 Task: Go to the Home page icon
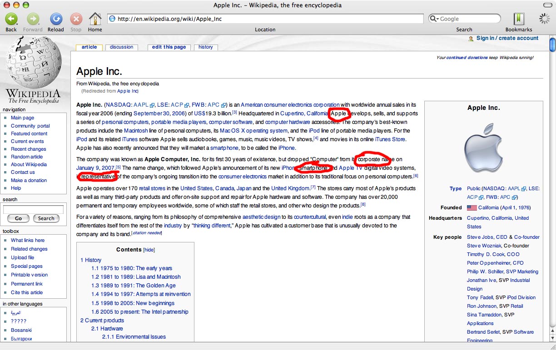point(95,19)
